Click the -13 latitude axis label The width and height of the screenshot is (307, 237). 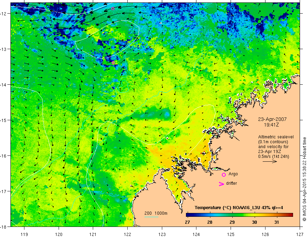pyautogui.click(x=4, y=49)
